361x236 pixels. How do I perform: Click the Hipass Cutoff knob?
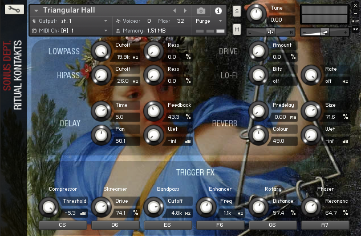[x=101, y=75]
